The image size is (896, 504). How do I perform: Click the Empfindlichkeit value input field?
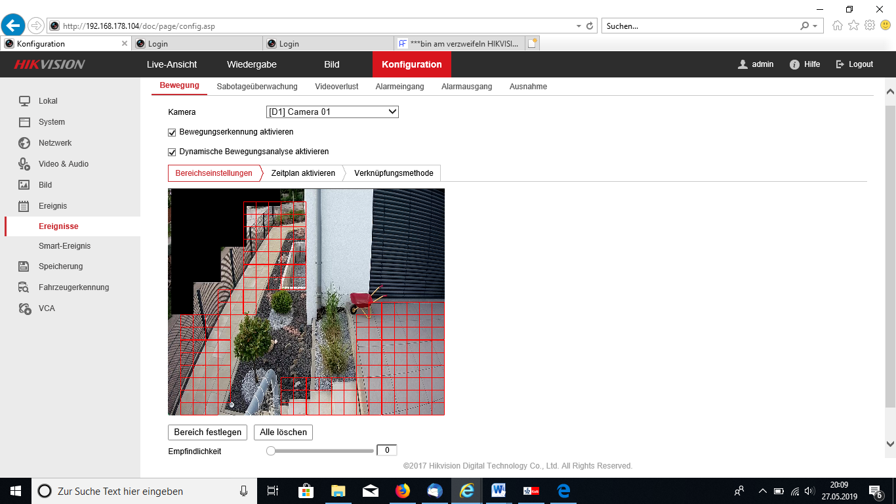point(387,450)
